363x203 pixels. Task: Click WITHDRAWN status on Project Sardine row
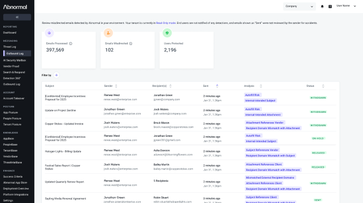pos(318,112)
